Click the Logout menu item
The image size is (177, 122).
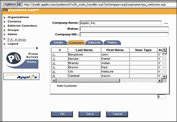(13, 44)
